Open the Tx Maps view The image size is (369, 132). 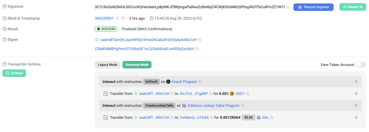point(14,73)
